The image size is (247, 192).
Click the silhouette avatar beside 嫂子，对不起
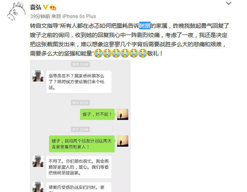click(x=123, y=114)
